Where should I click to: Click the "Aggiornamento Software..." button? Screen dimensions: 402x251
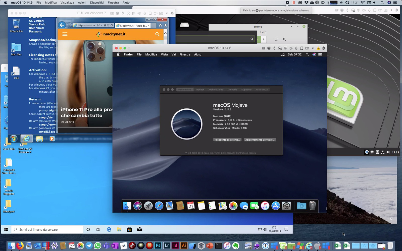pyautogui.click(x=260, y=140)
